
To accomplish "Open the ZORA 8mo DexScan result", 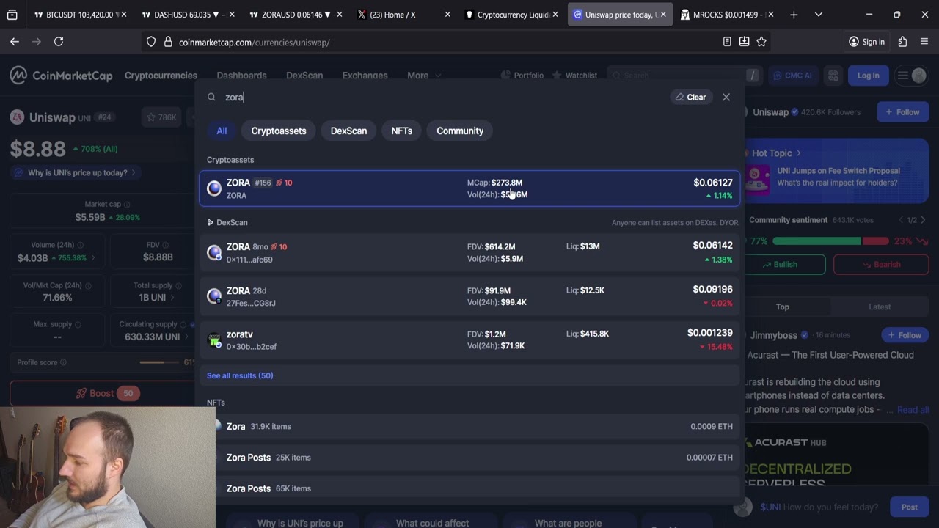I will [469, 252].
